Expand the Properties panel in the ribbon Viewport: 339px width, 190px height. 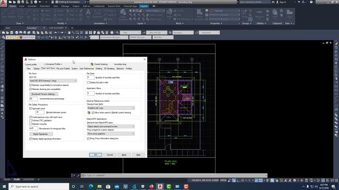(x=217, y=23)
